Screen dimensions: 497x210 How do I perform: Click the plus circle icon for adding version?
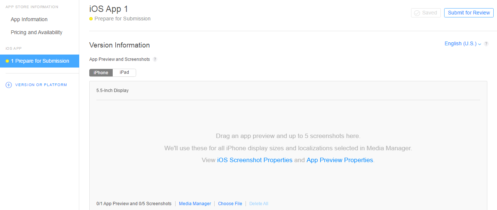pos(9,85)
